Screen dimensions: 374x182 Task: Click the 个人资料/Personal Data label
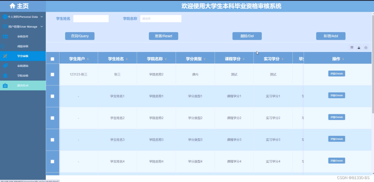pyautogui.click(x=23, y=17)
